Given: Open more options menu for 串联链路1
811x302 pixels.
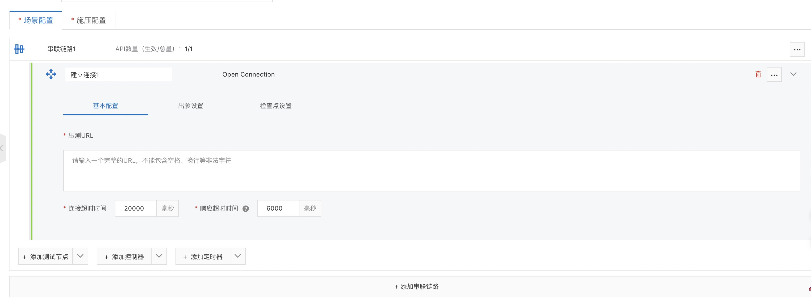Looking at the screenshot, I should [797, 49].
